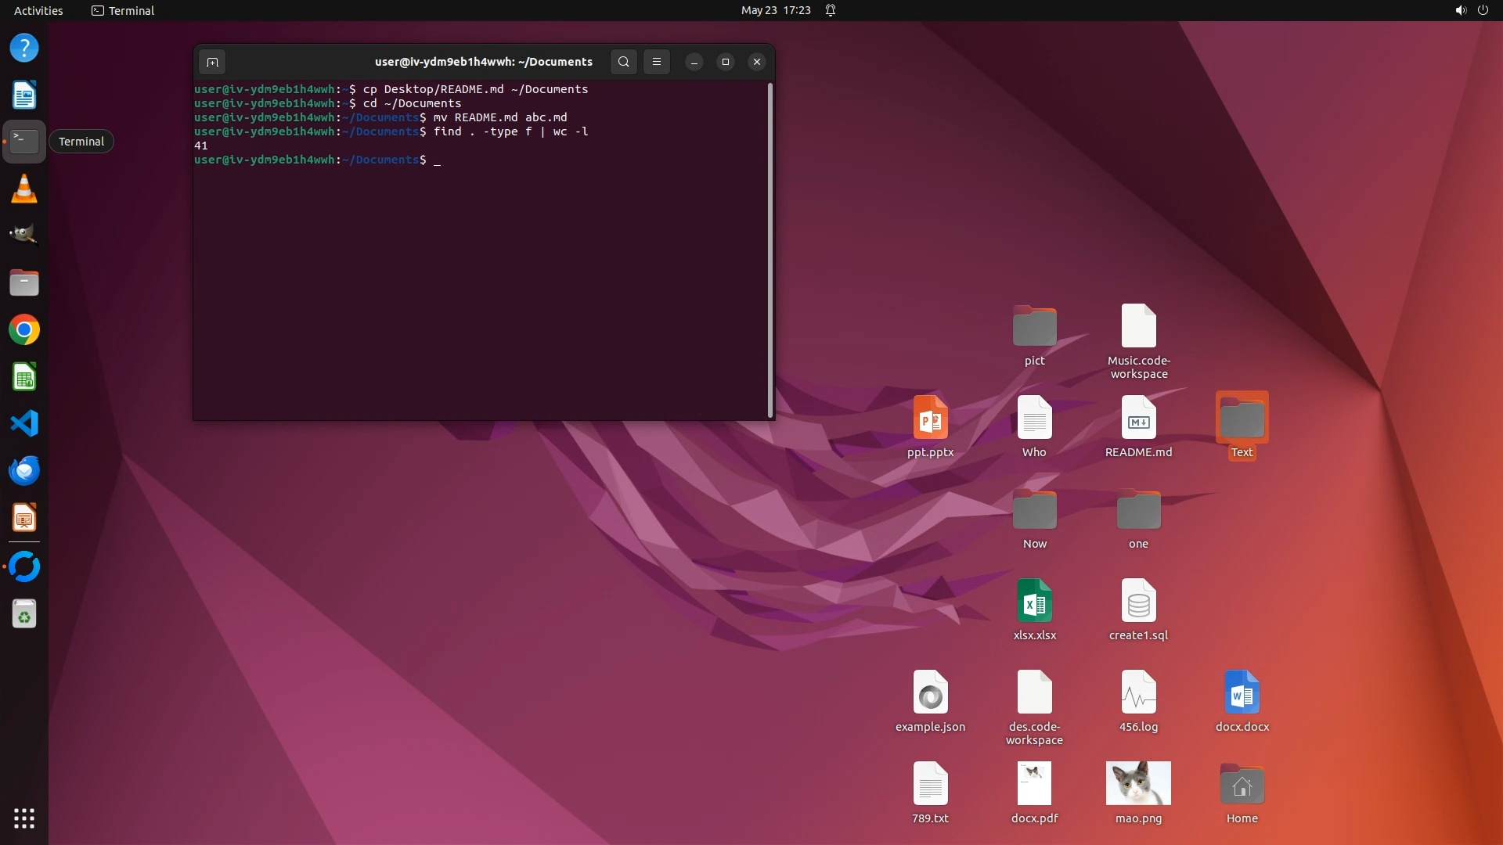Open the clock and calendar panel

pos(775,10)
